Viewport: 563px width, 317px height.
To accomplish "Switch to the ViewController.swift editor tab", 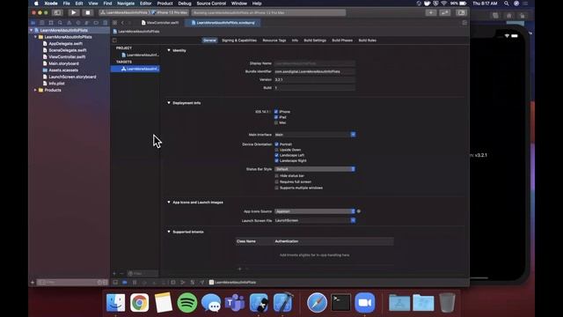I will [160, 23].
